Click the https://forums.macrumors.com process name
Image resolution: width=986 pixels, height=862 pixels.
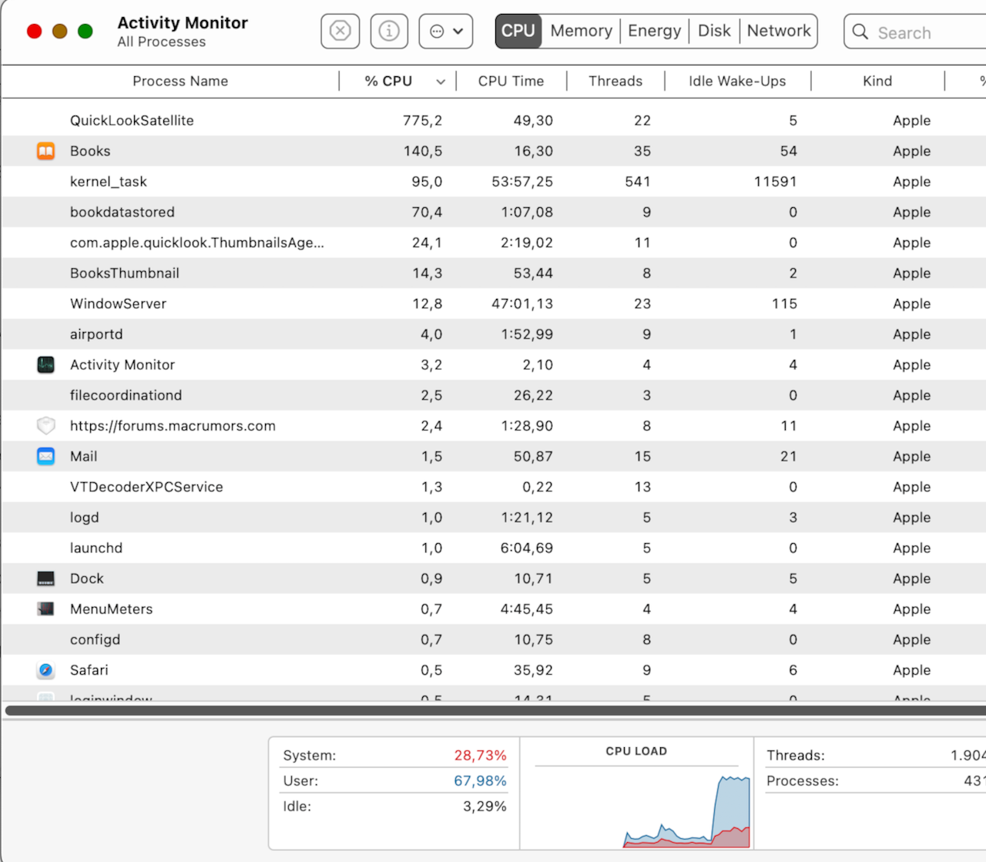(173, 426)
